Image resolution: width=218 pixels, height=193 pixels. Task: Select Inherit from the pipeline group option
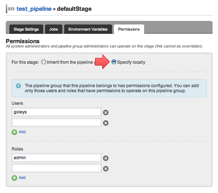pos(44,62)
